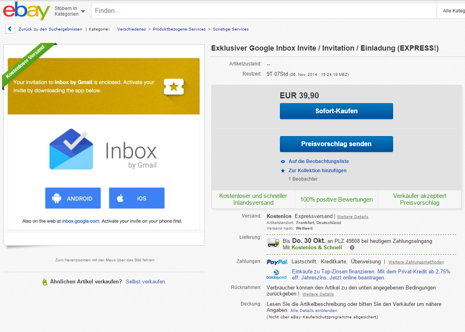Click the eye icon for Beobachtungsliste
Screen dimensions: 465x332
tap(283, 161)
